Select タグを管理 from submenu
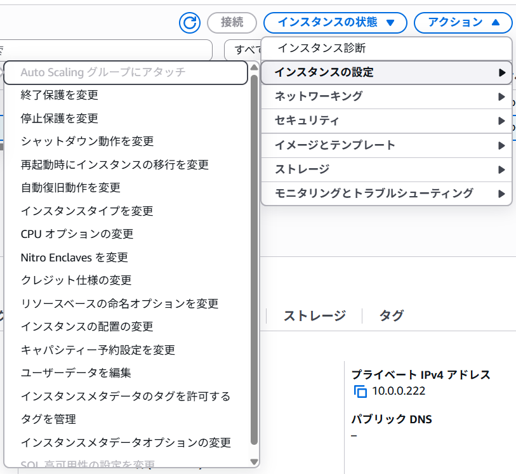 (48, 419)
